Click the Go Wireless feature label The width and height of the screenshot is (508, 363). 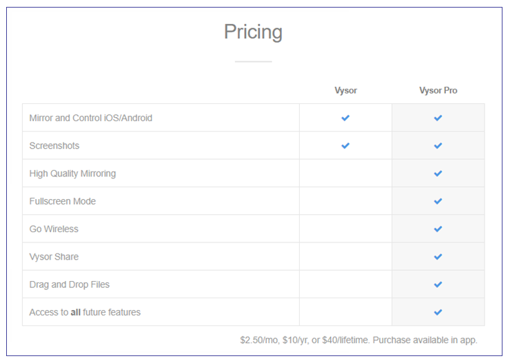[54, 229]
